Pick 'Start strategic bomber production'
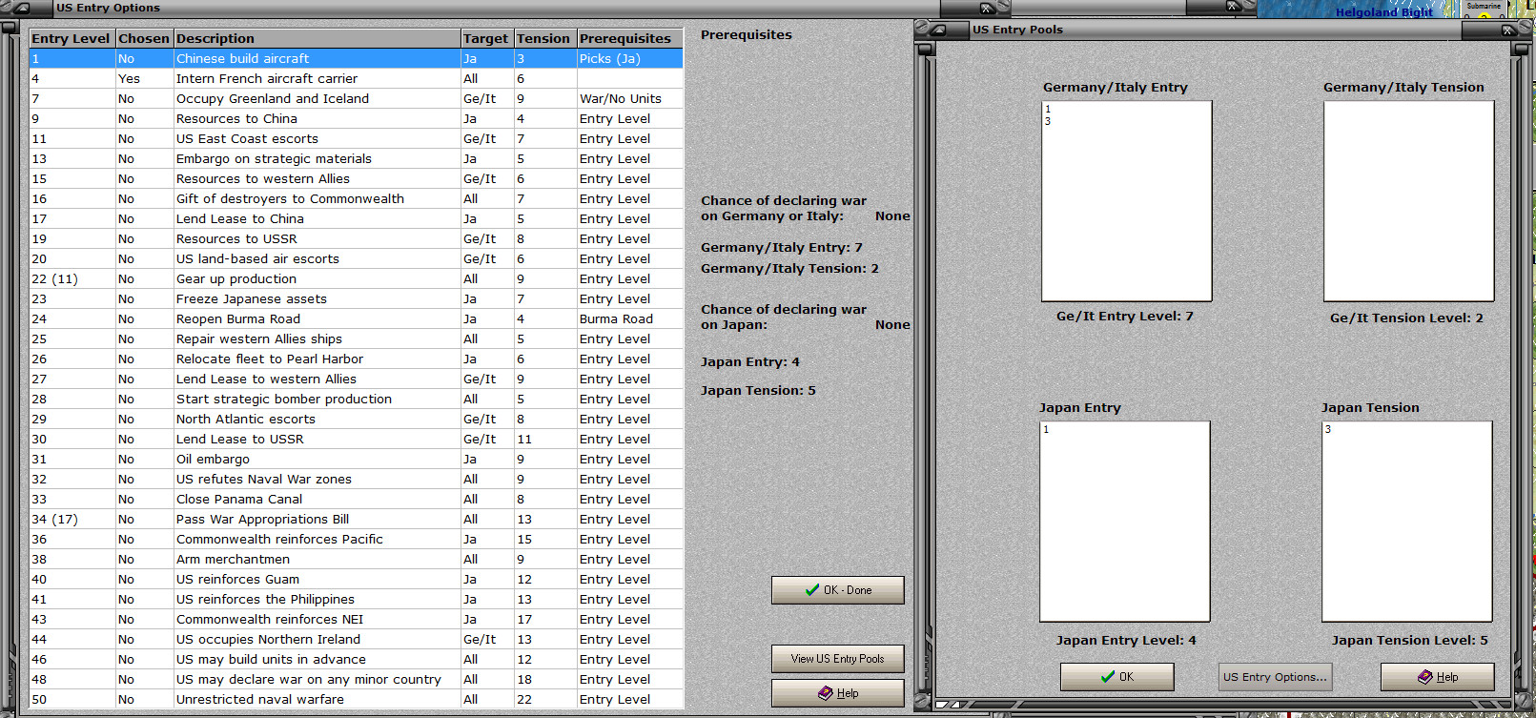Screen dimensions: 1536x718 click(357, 399)
